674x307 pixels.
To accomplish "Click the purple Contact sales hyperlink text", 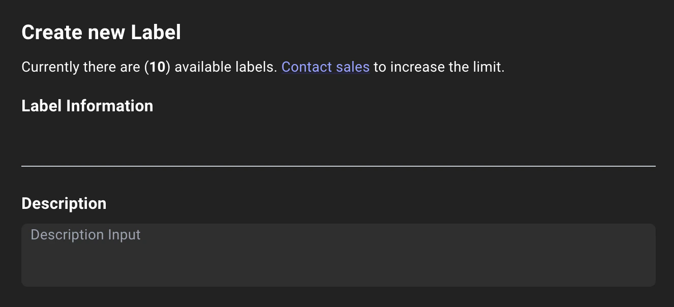I will (x=325, y=67).
